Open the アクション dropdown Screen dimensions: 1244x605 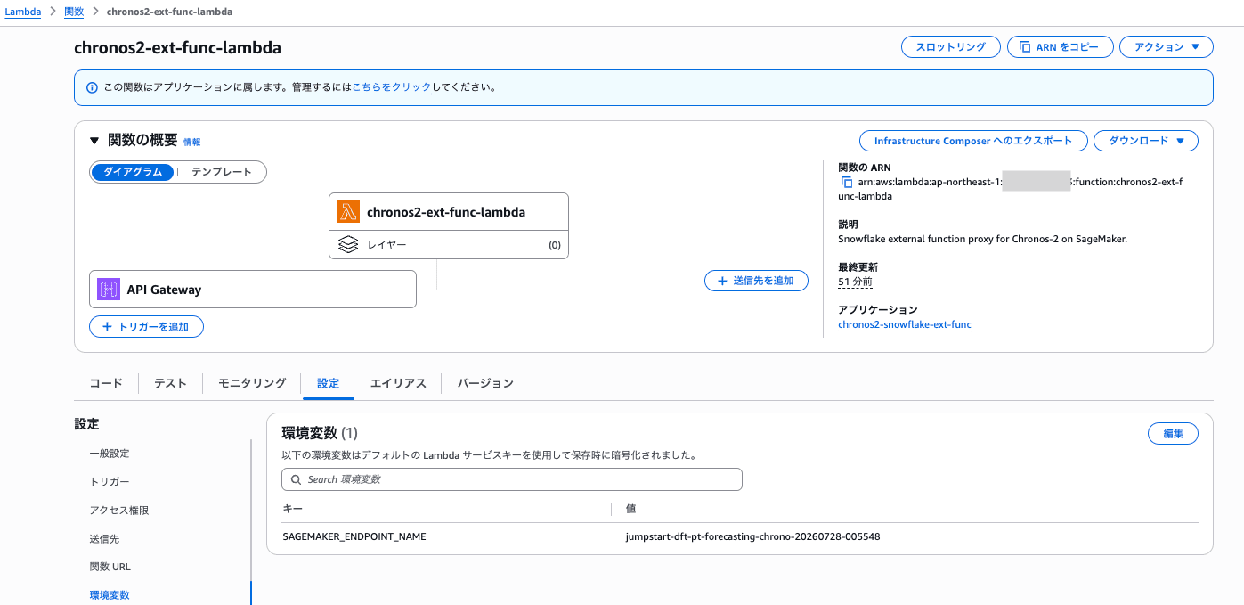click(x=1166, y=47)
